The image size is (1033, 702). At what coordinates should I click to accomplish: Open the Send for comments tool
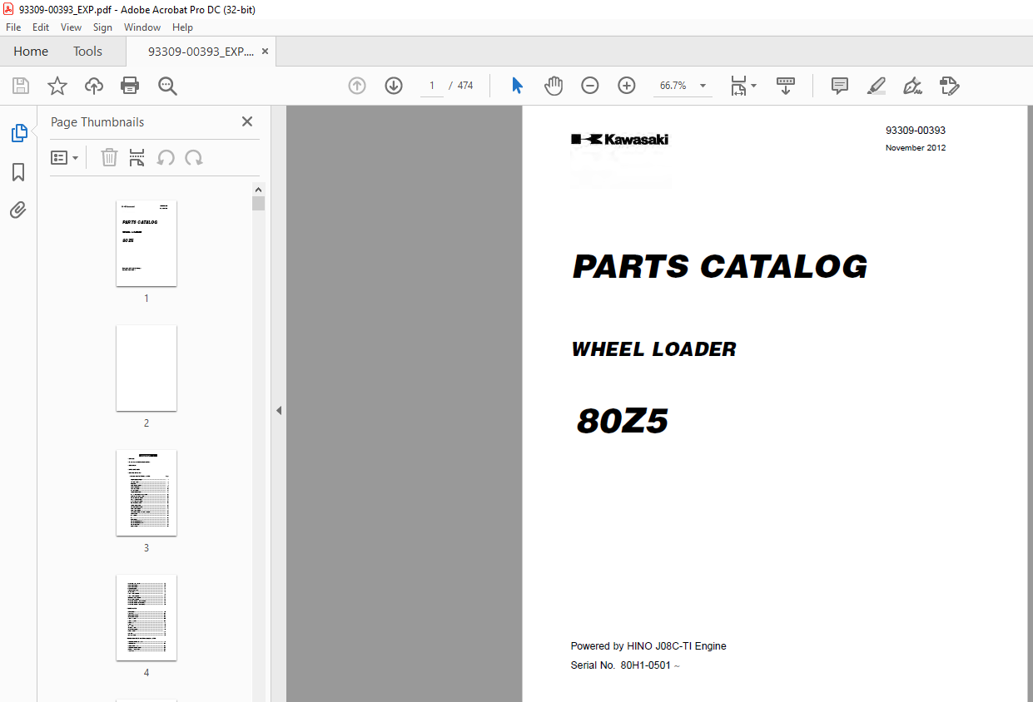click(x=949, y=86)
